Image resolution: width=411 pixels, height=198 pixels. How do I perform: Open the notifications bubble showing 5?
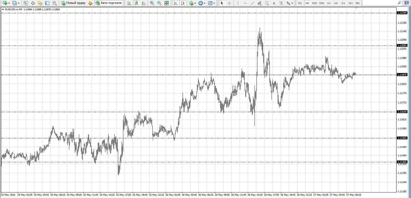click(x=407, y=3)
